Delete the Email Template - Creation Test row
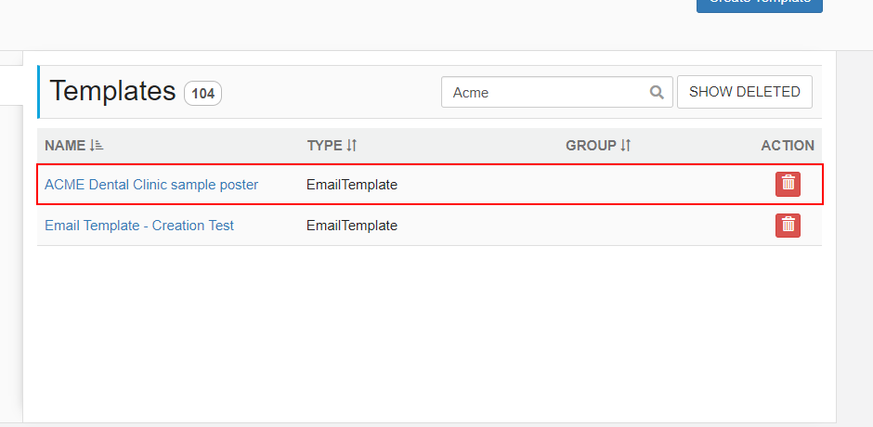The image size is (873, 427). click(788, 226)
